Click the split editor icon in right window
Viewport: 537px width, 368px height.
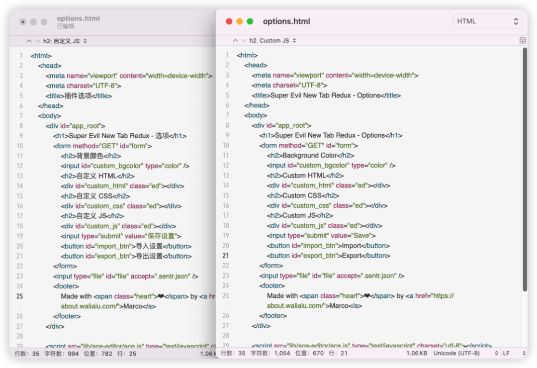point(523,40)
